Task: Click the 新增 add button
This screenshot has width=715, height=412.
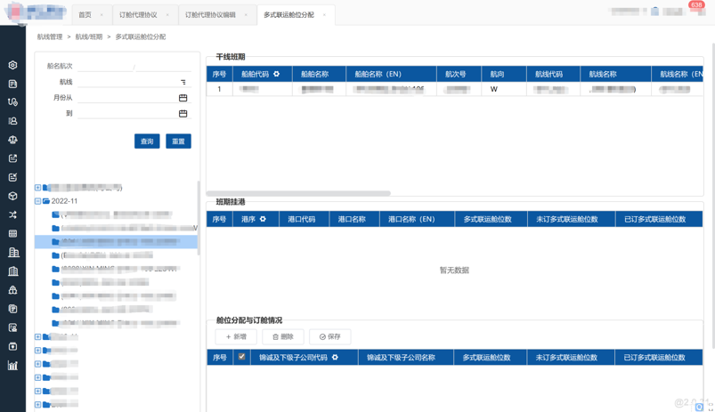Action: (236, 336)
